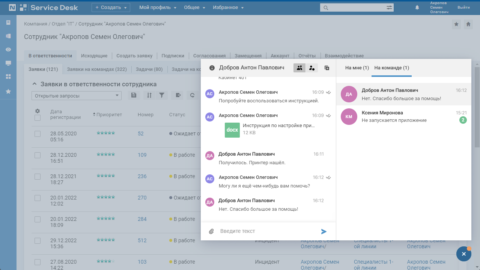Viewport: 480px width, 270px height.
Task: Show chat info for Добров Антон Павлович
Action: point(212,68)
